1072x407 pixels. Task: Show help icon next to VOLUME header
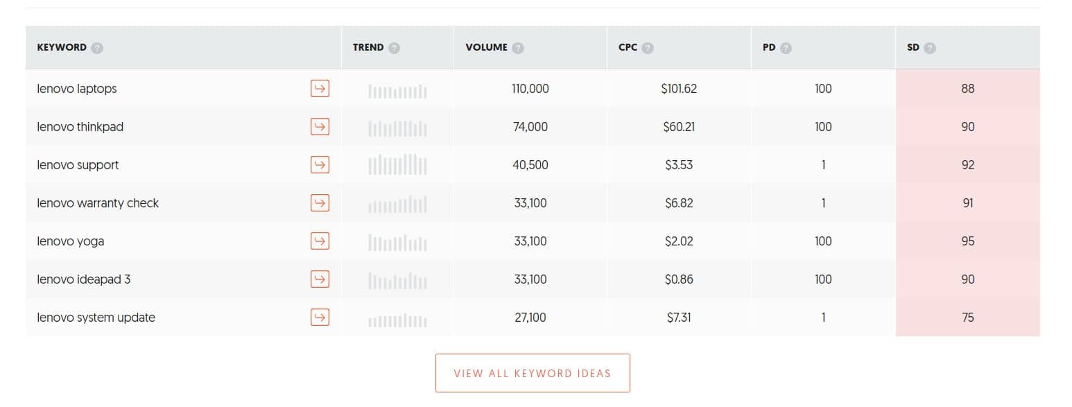[x=518, y=48]
